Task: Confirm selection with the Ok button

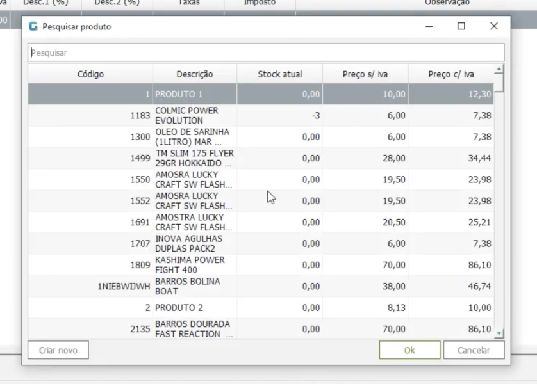Action: [x=409, y=350]
